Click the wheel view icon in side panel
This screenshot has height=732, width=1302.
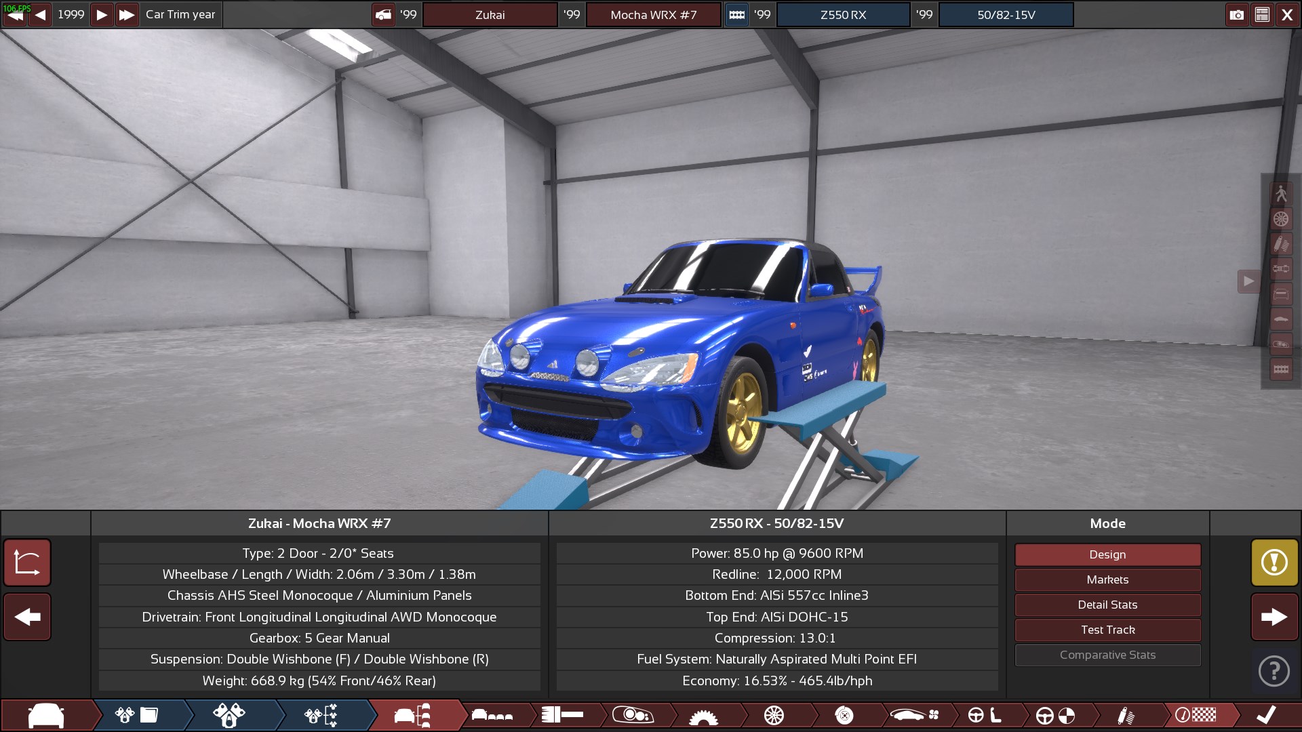point(1281,219)
